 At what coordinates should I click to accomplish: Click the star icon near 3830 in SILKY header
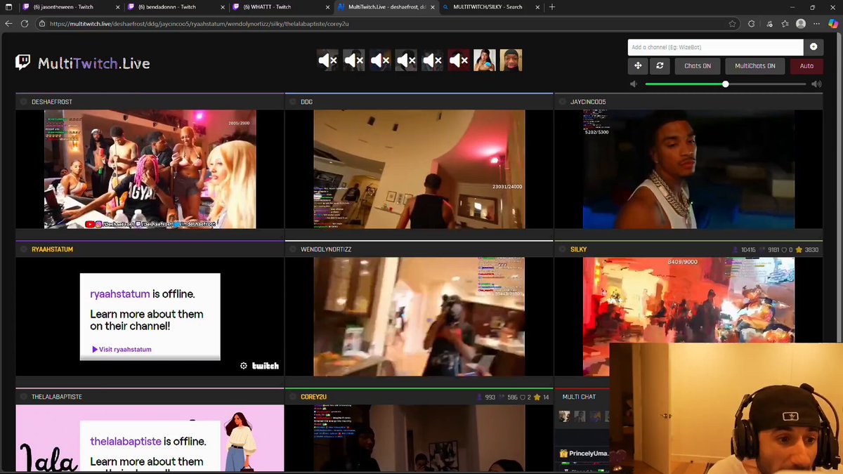coord(799,249)
